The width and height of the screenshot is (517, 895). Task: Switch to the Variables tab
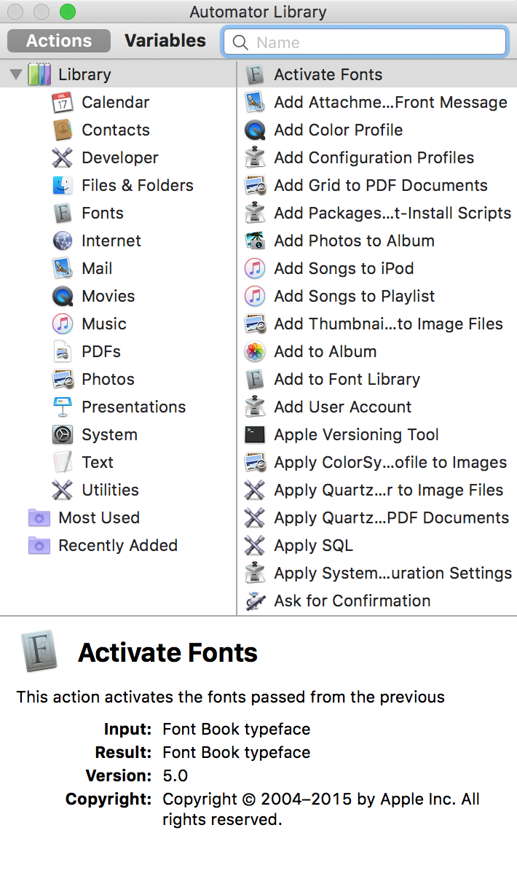click(165, 41)
